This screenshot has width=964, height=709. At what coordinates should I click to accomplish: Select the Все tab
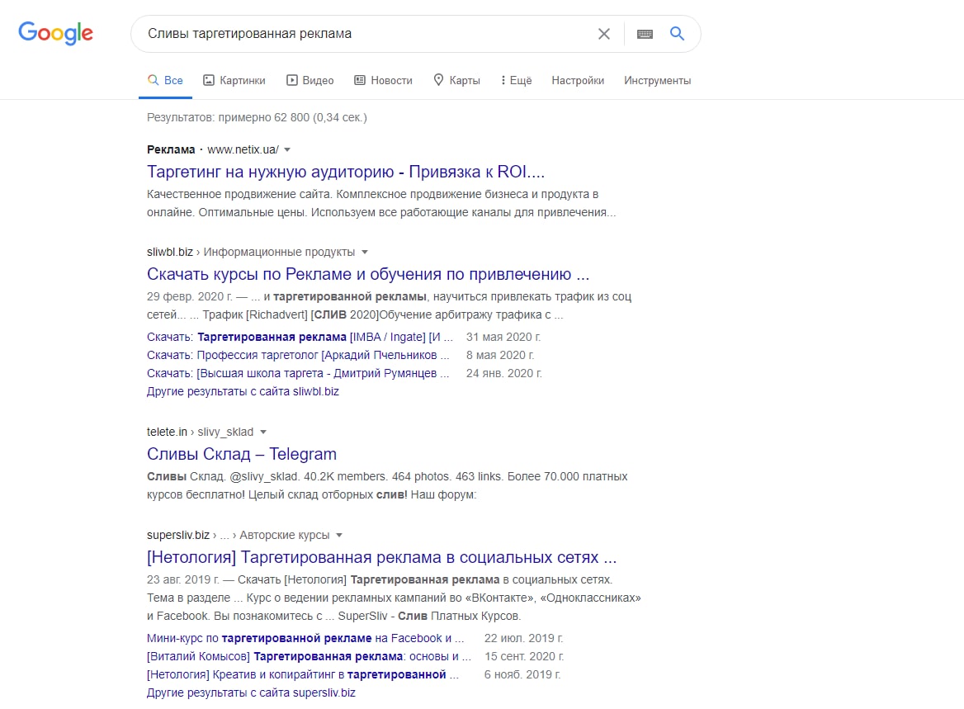(x=165, y=81)
